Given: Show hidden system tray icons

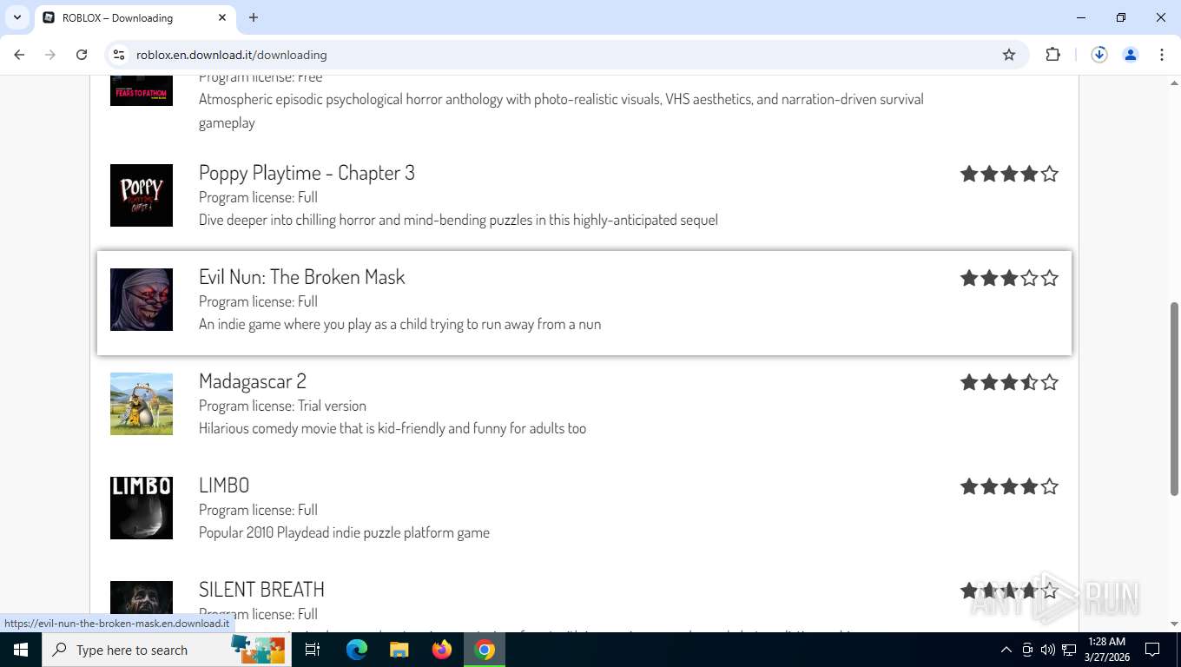Looking at the screenshot, I should [x=1006, y=650].
